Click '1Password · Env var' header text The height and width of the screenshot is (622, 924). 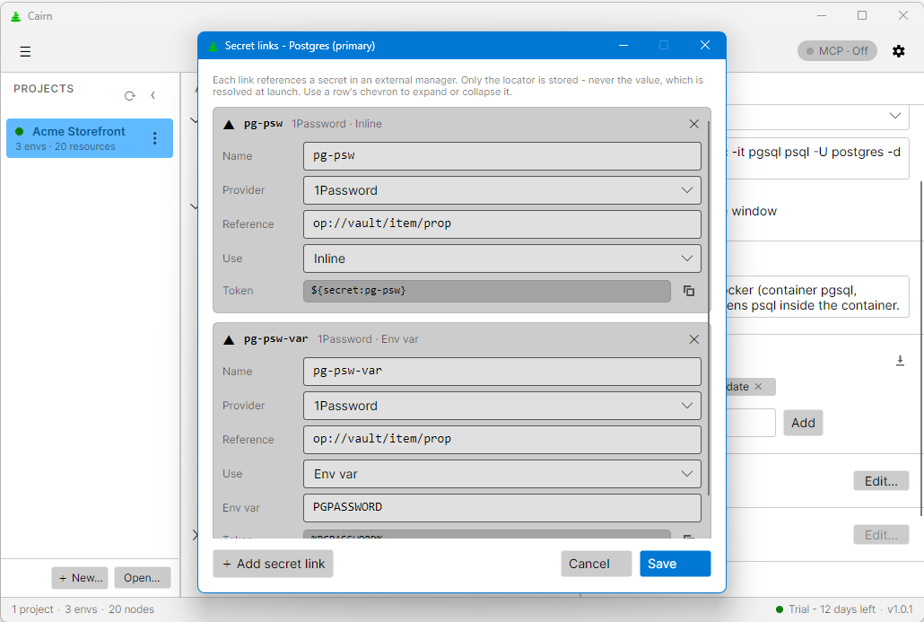point(368,339)
